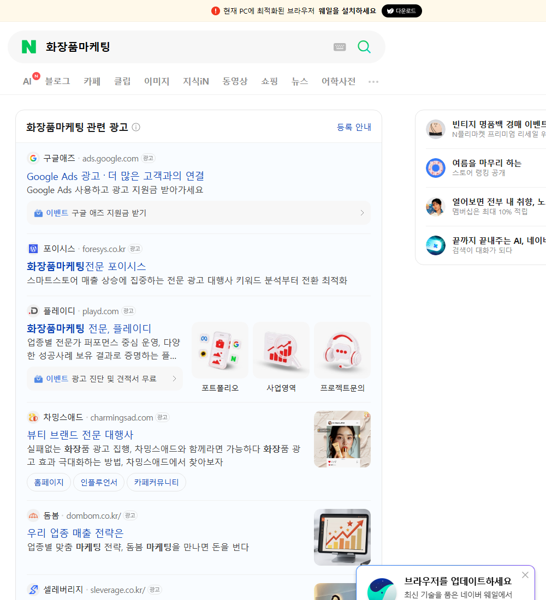Screen dimensions: 546x600
Task: Click the 빈티지 명품백 round thumbnail
Action: coord(436,129)
